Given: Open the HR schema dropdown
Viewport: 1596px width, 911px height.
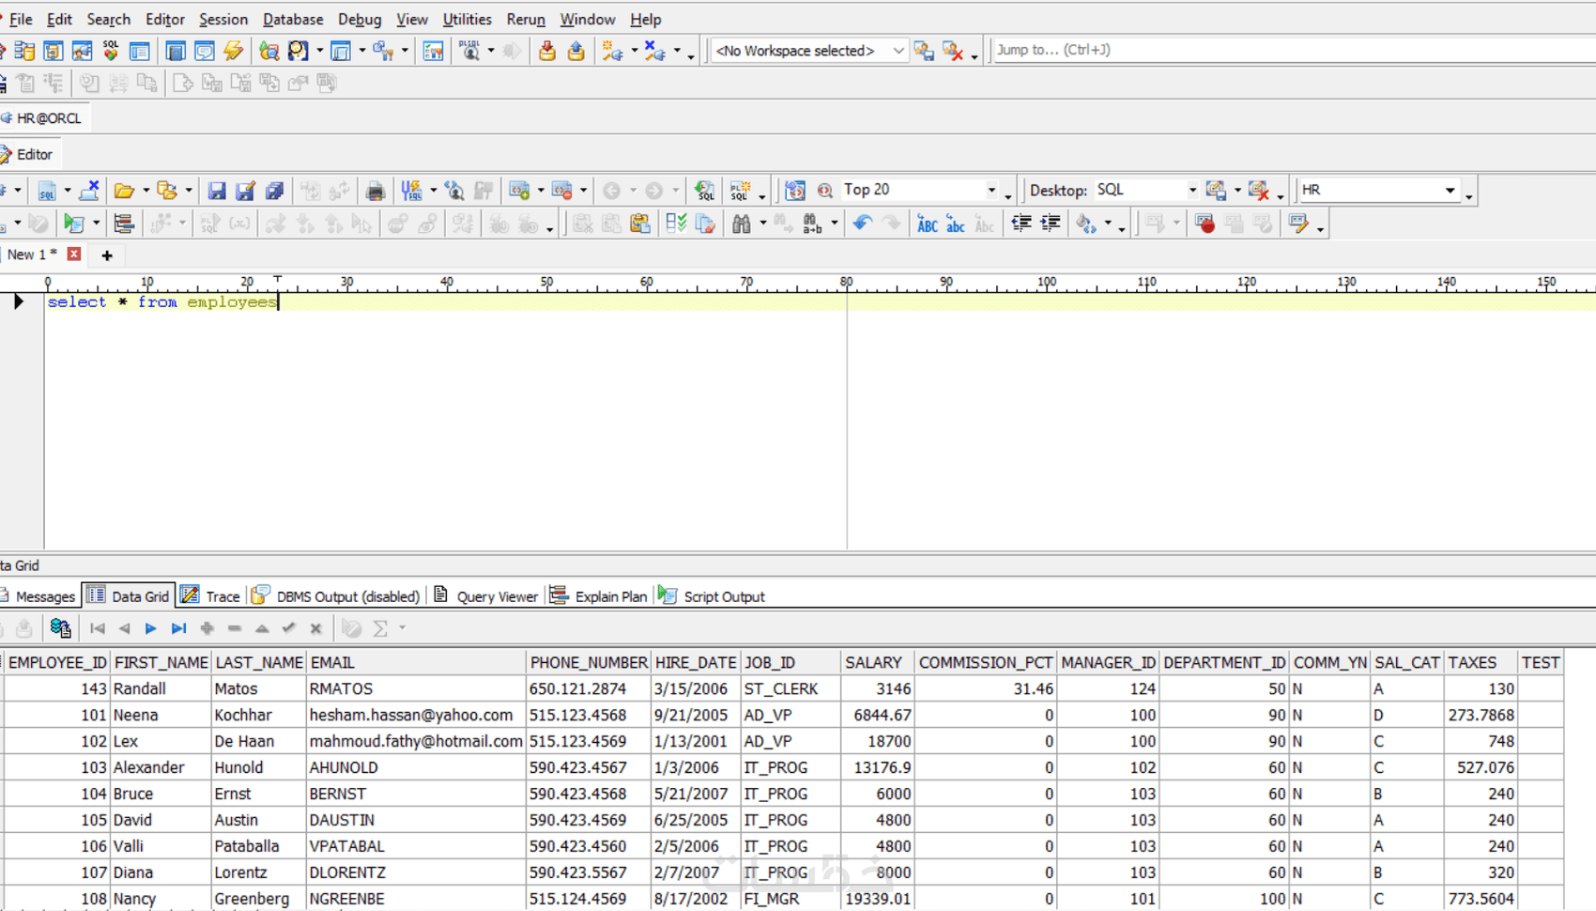Looking at the screenshot, I should (x=1450, y=191).
